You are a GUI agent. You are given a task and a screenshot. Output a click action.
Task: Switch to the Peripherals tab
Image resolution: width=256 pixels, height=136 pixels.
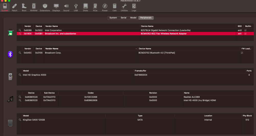click(x=146, y=18)
